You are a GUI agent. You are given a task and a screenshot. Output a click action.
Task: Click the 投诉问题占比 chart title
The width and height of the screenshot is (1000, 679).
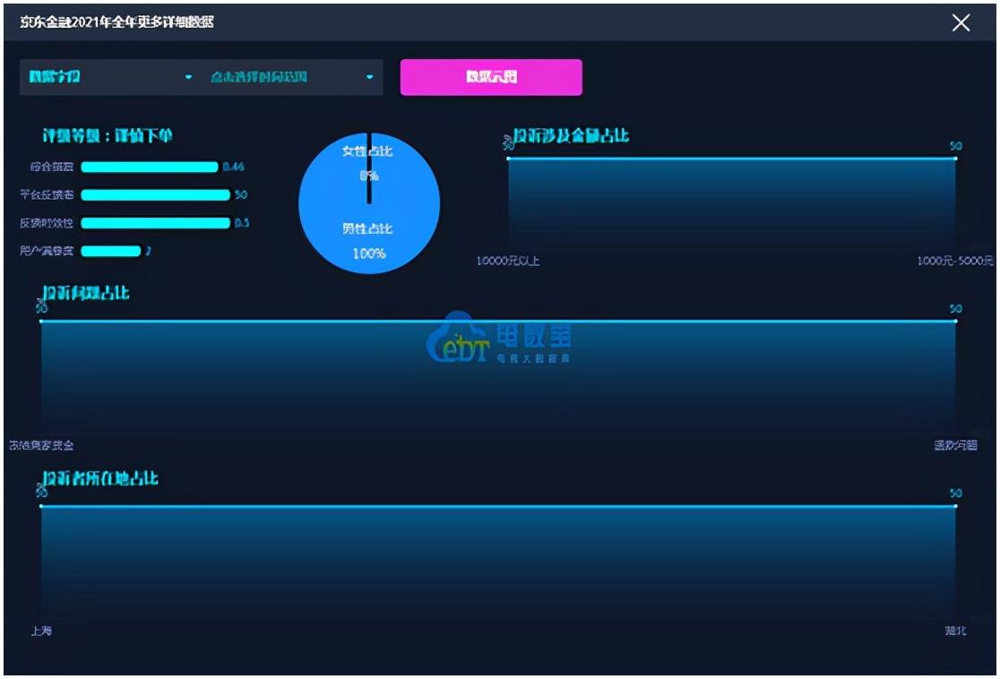click(x=86, y=293)
